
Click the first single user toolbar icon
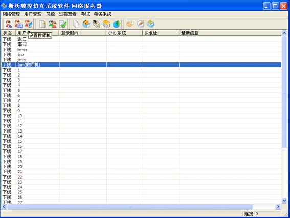pyautogui.click(x=9, y=24)
